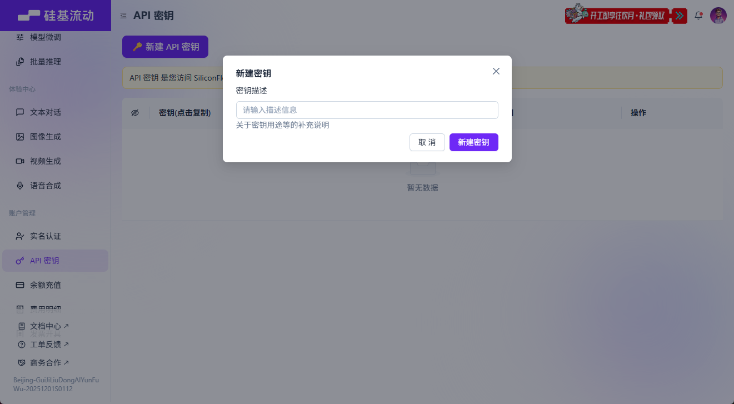Collapse sidebar using menu fold icon
This screenshot has height=404, width=734.
(123, 16)
